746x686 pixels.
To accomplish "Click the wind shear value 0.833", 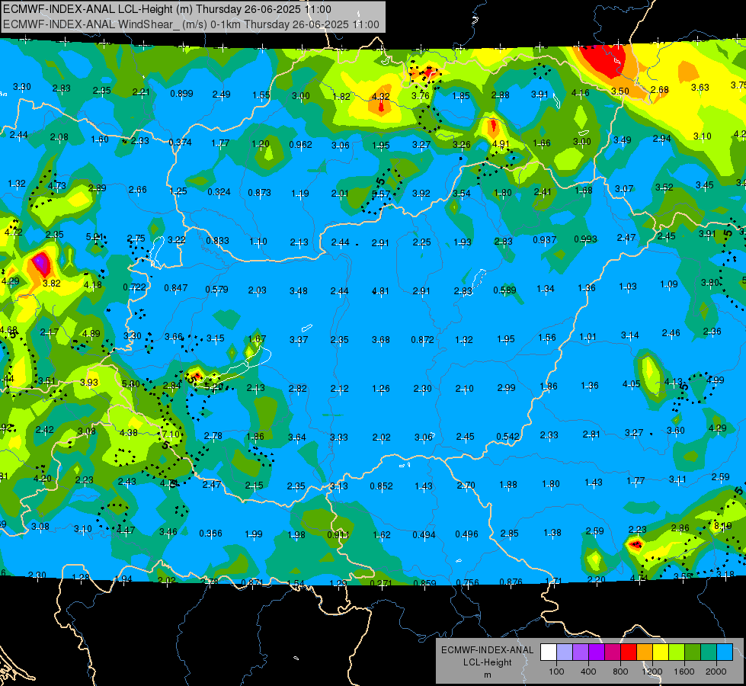I will coord(217,240).
